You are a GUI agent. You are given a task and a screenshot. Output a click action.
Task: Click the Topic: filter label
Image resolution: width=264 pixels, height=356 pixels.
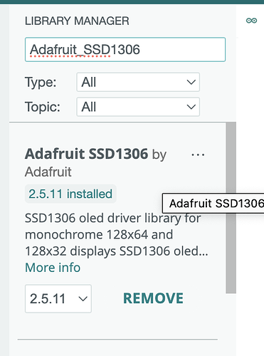coord(43,107)
